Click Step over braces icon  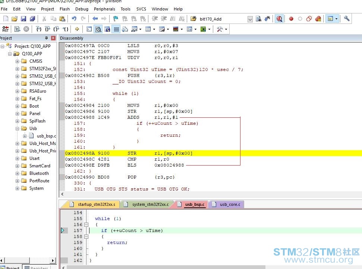[47, 29]
